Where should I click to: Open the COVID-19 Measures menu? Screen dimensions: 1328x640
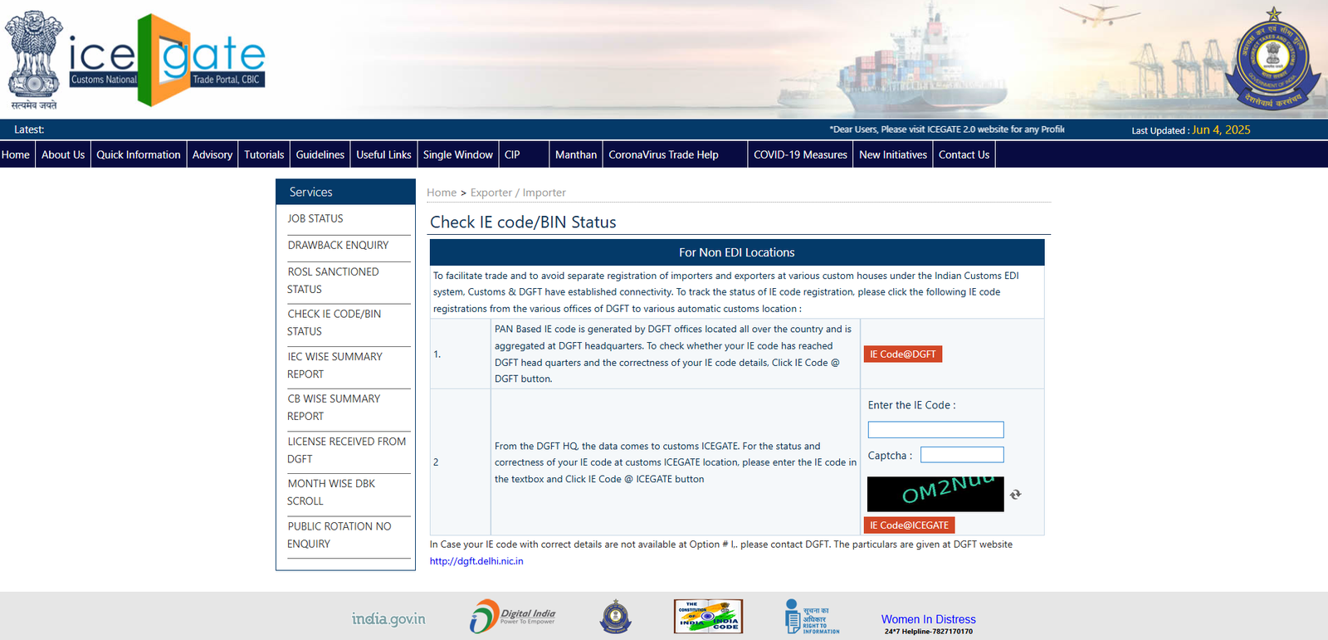pyautogui.click(x=800, y=154)
